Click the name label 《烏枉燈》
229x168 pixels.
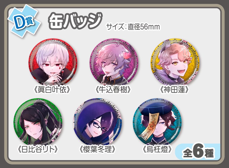click(x=157, y=149)
